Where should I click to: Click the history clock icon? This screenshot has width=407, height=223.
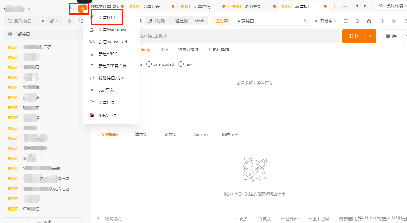[357, 21]
